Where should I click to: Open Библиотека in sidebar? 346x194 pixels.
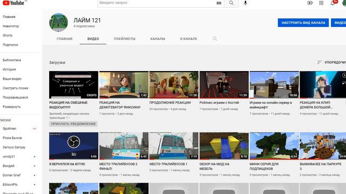(x=12, y=60)
